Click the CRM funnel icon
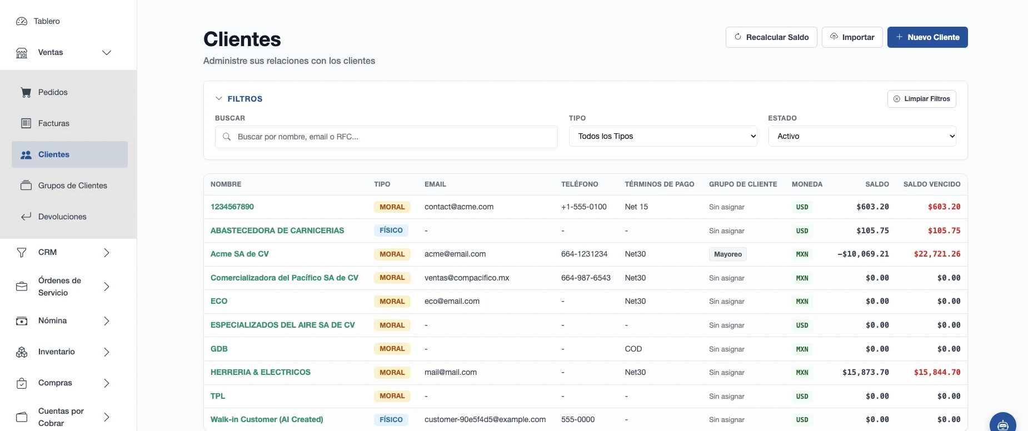The image size is (1028, 431). pyautogui.click(x=22, y=253)
